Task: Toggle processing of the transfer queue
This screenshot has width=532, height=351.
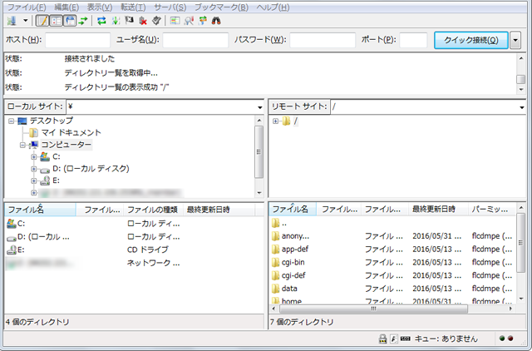Action: (x=116, y=21)
